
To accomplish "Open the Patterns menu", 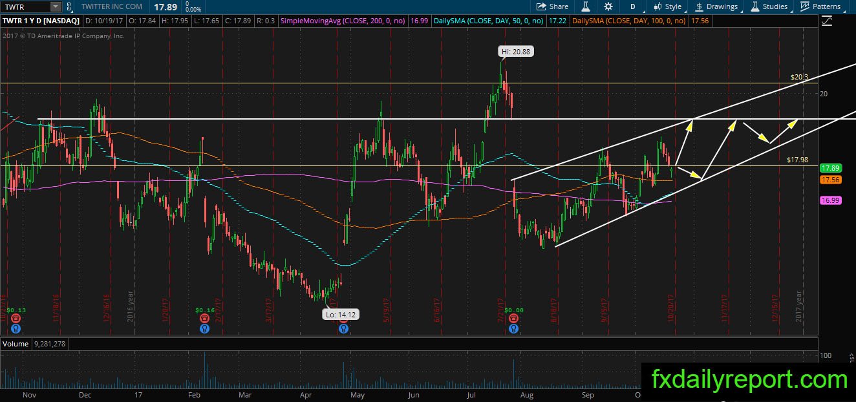I will pyautogui.click(x=820, y=6).
